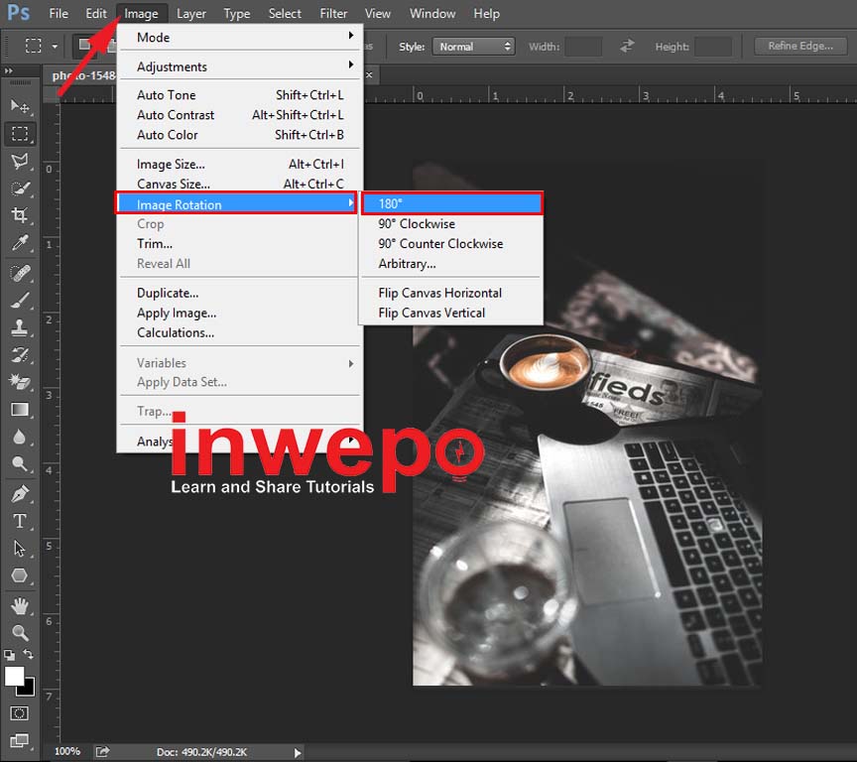Viewport: 857px width, 762px height.
Task: Choose Calculations command
Action: [240, 332]
